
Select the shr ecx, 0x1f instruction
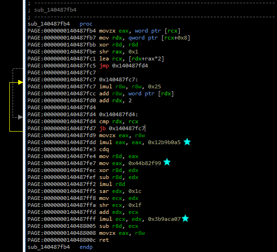pyautogui.click(x=120, y=205)
